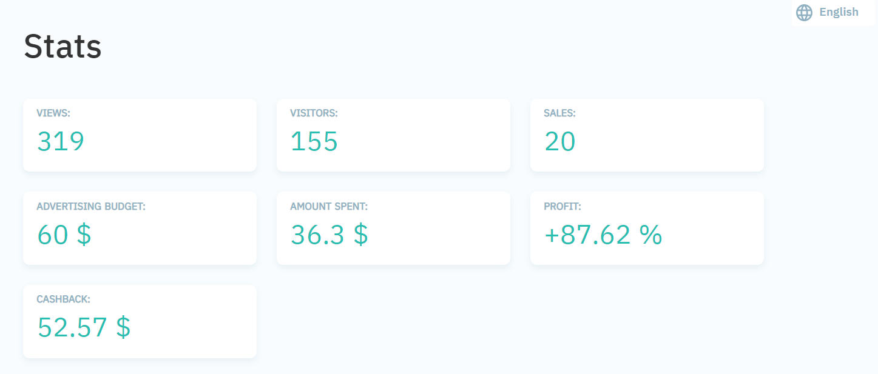Select the Profit stat card
This screenshot has width=878, height=374.
coord(647,229)
